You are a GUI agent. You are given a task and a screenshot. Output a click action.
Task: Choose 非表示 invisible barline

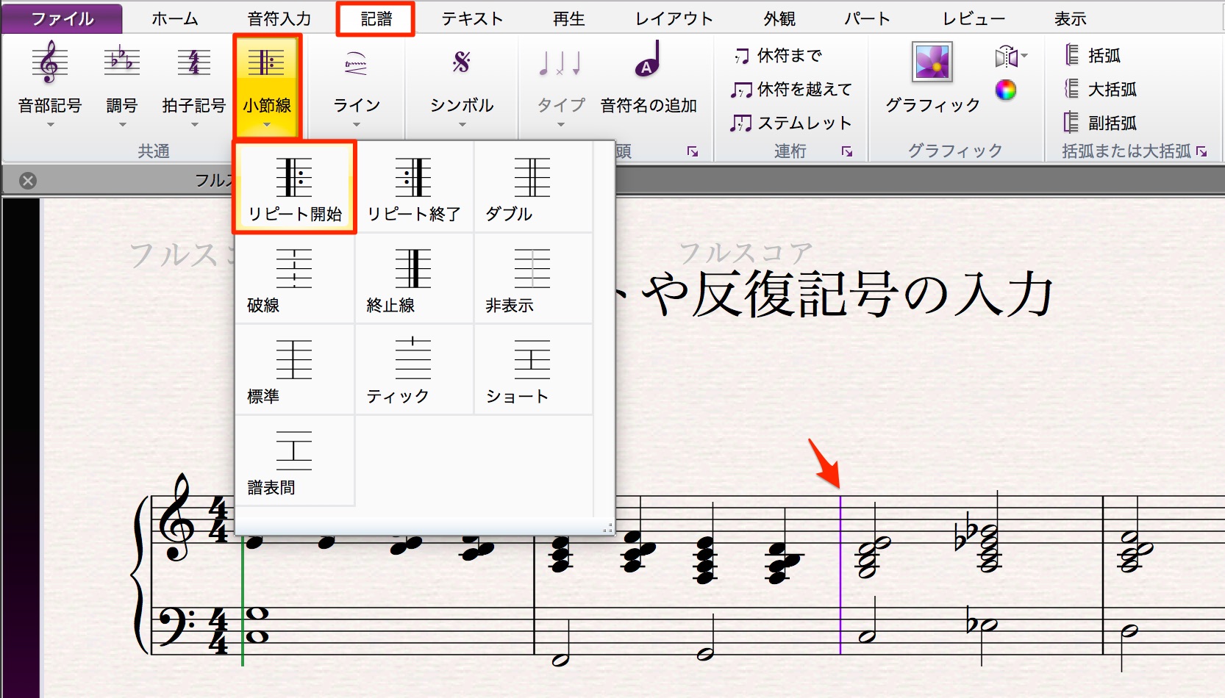533,279
